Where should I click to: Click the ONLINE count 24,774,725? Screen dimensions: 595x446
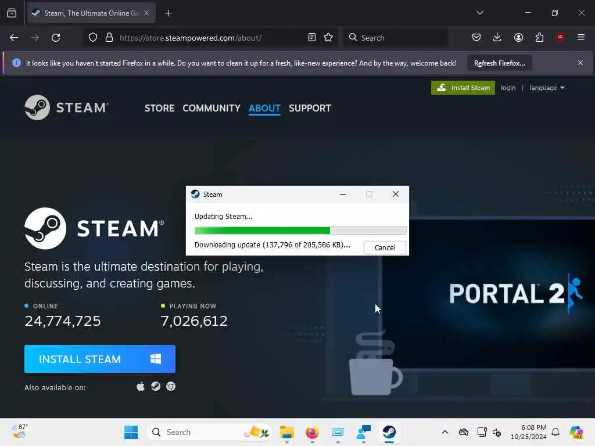coord(63,321)
